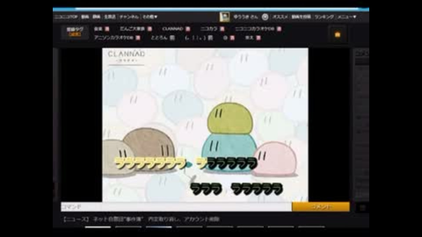Click the round icon beside the user name
This screenshot has height=237, width=422.
[265, 17]
